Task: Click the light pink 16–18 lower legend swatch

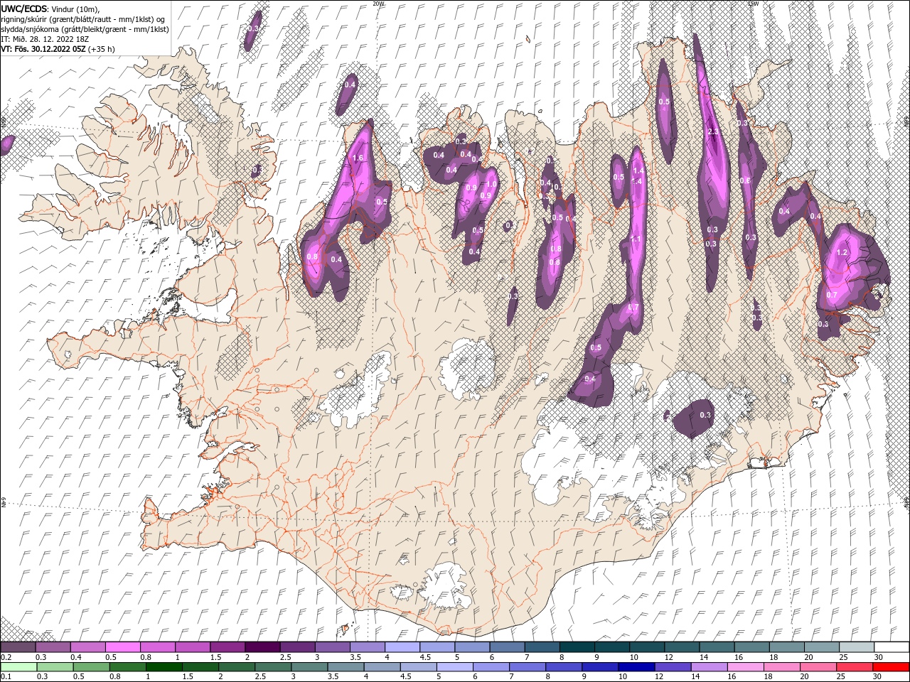Action: (746, 667)
